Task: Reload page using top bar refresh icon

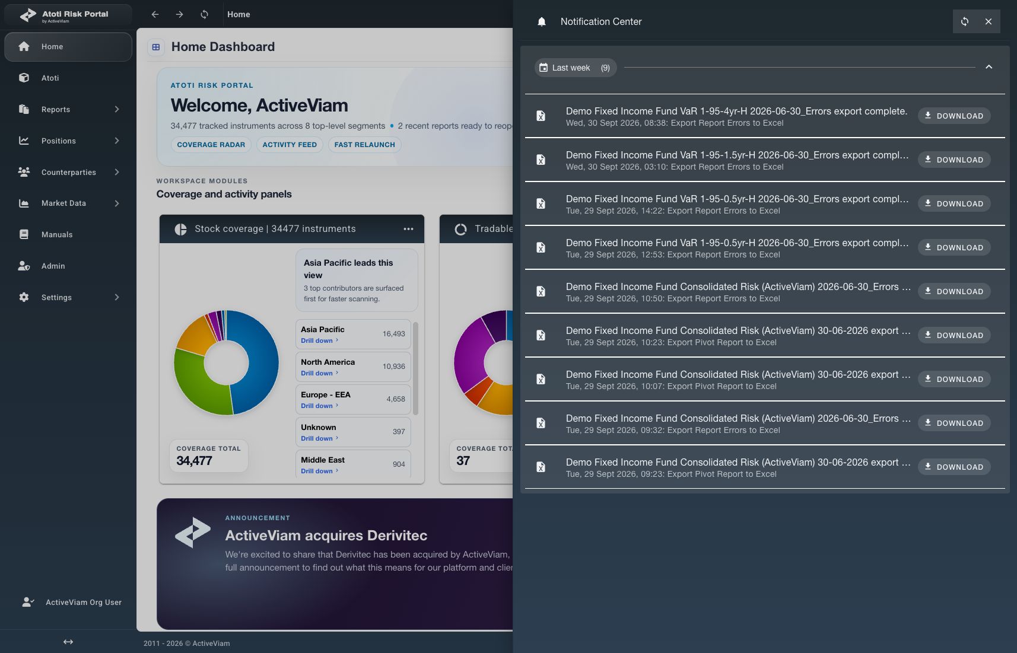Action: pyautogui.click(x=204, y=14)
